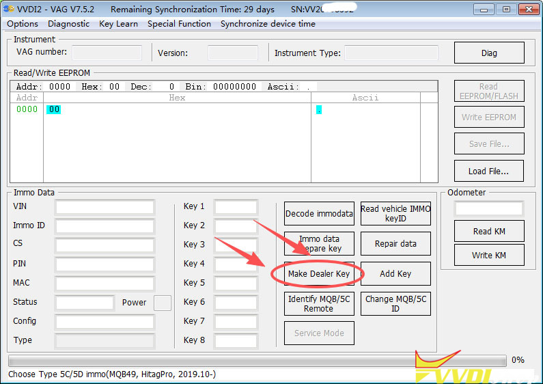This screenshot has width=543, height=384.
Task: Click Decode immodata button
Action: pos(319,214)
